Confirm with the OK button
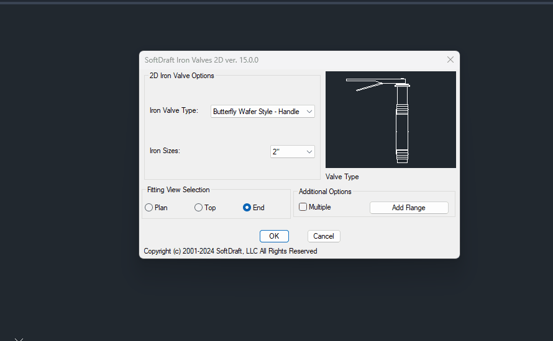This screenshot has width=553, height=341. click(x=274, y=236)
